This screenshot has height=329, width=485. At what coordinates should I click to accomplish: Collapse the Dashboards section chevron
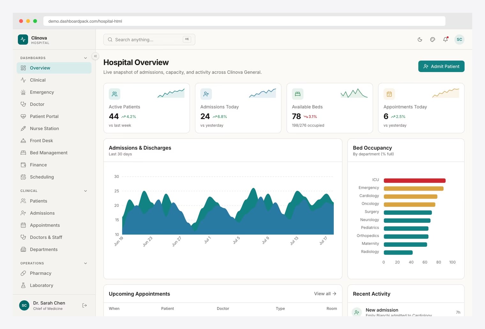click(86, 58)
